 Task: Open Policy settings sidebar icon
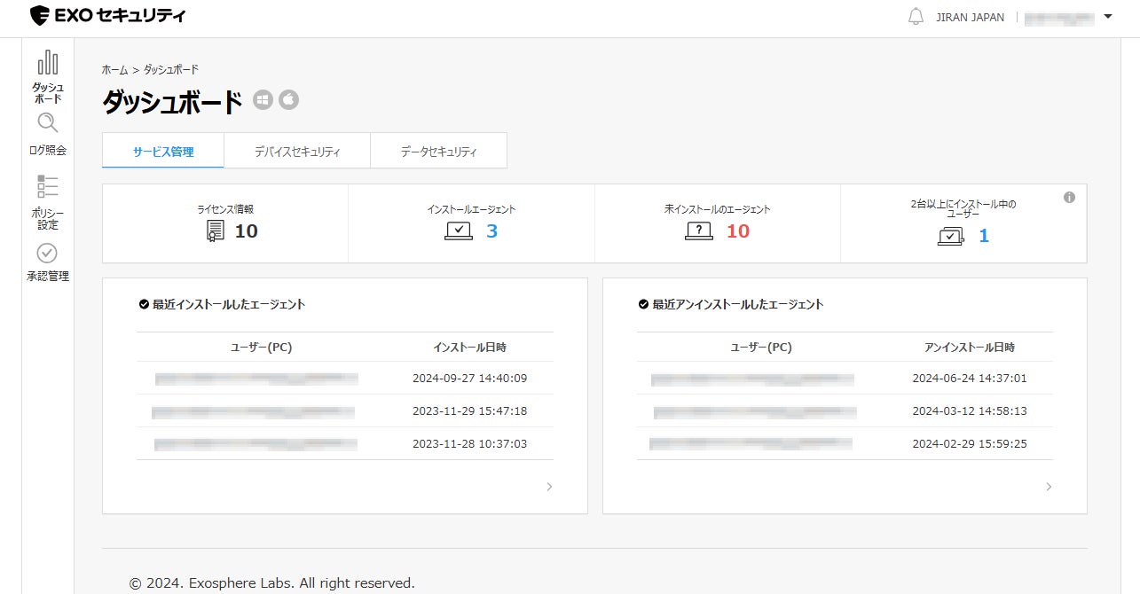point(47,186)
